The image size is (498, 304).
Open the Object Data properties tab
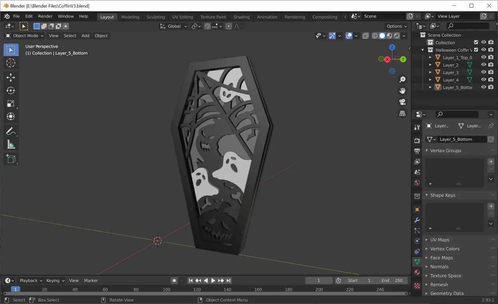coord(417,262)
